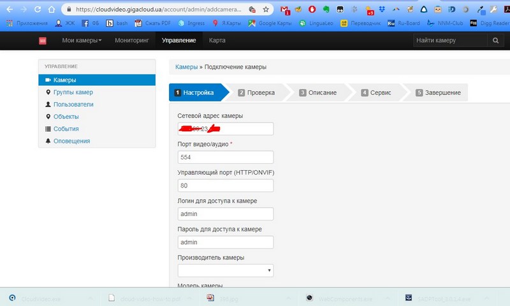The width and height of the screenshot is (510, 306).
Task: Open the Производитель камеры dropdown
Action: tap(226, 270)
